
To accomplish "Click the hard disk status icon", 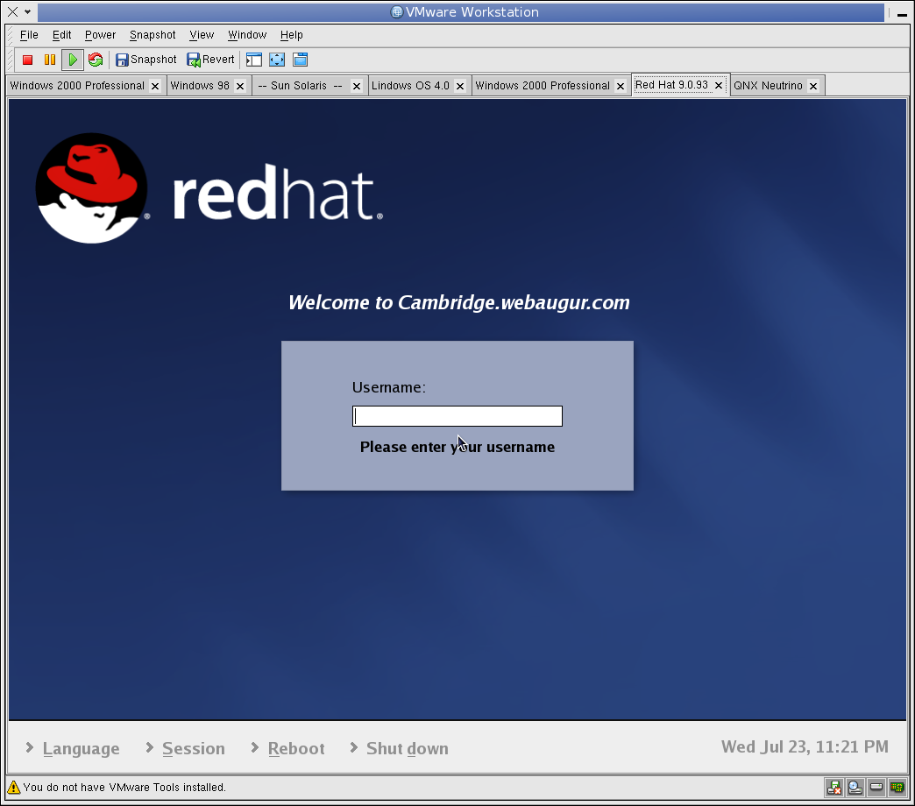I will coord(876,788).
